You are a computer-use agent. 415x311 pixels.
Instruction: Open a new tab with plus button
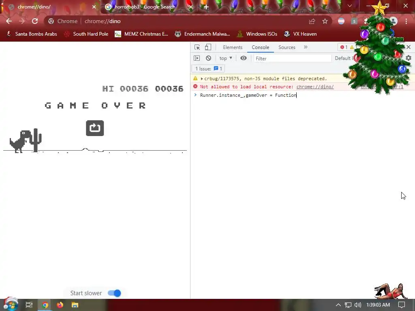(206, 7)
